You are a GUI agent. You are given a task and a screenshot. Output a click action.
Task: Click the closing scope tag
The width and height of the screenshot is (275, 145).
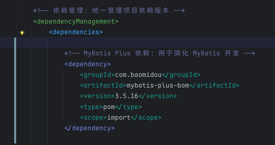146,118
